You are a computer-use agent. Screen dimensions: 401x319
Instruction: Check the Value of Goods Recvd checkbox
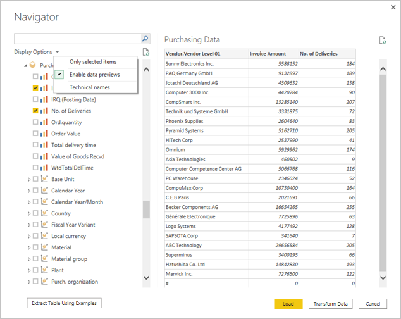click(x=35, y=156)
